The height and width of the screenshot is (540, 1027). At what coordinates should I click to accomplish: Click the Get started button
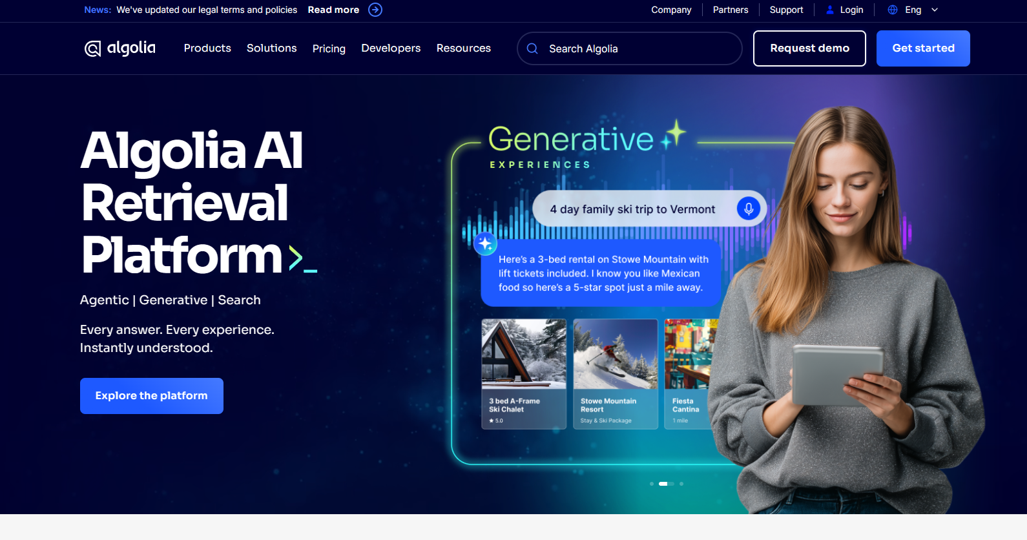tap(923, 48)
